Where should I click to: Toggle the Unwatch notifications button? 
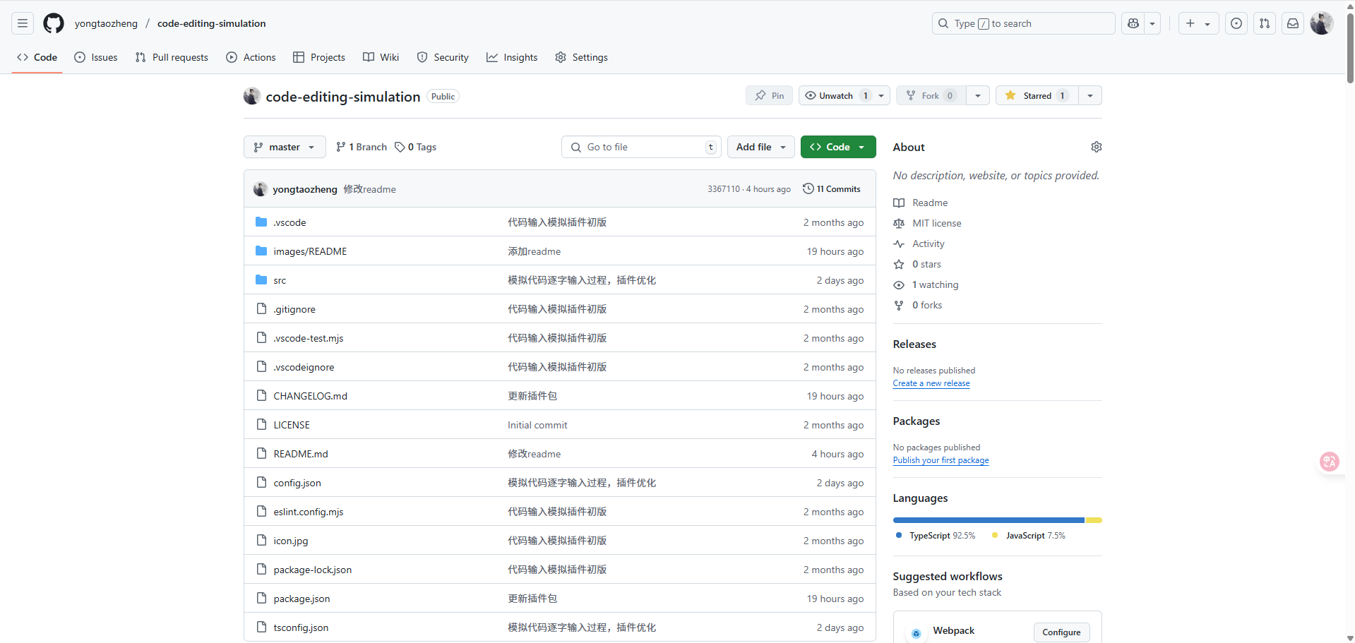coord(837,95)
